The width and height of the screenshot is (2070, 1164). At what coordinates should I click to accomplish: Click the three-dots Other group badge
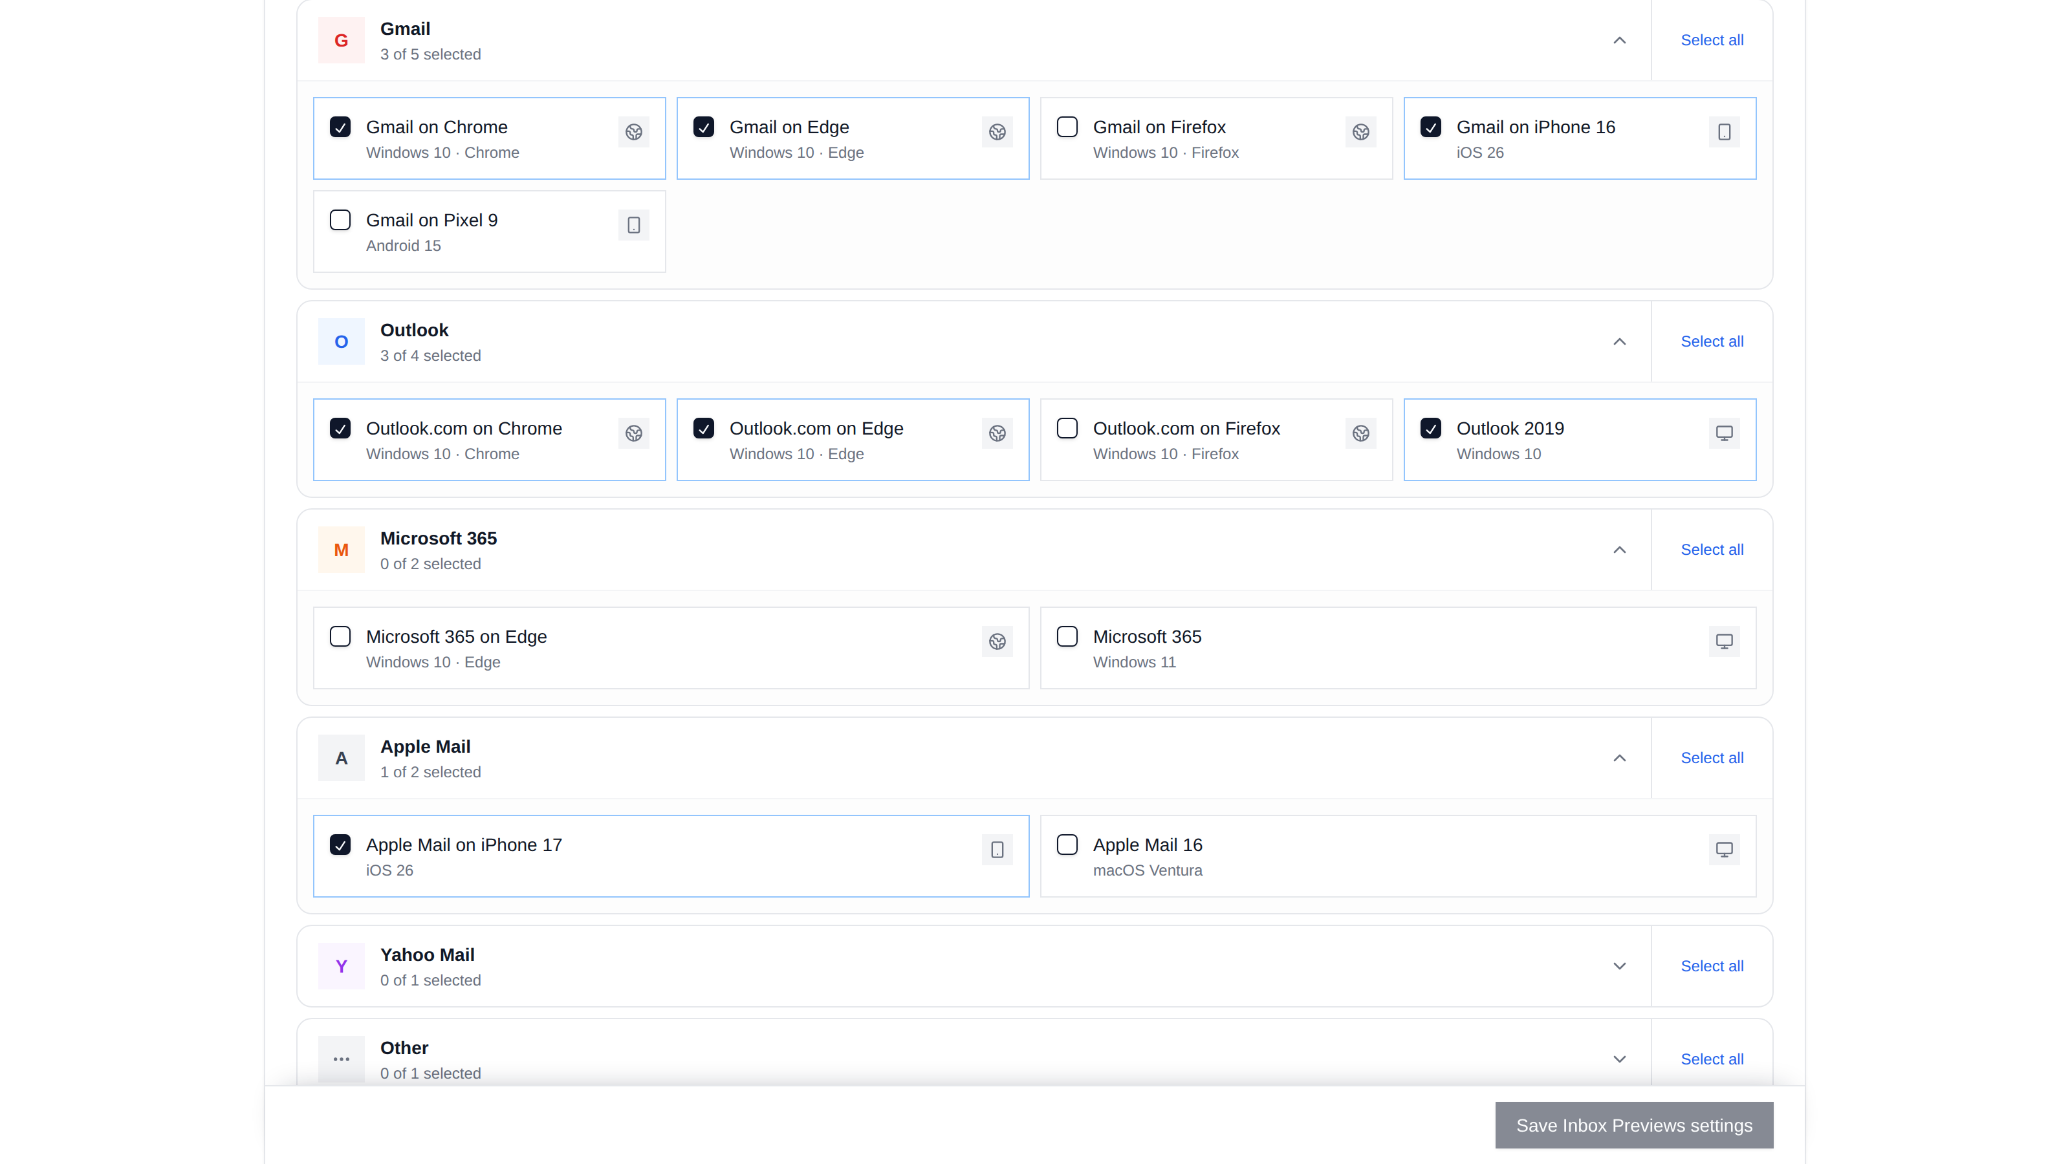pyautogui.click(x=341, y=1059)
